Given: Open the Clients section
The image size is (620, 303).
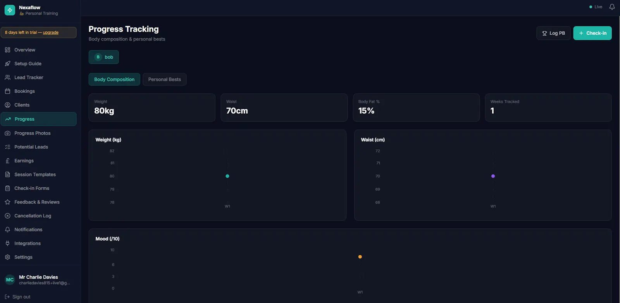Looking at the screenshot, I should pyautogui.click(x=39, y=105).
